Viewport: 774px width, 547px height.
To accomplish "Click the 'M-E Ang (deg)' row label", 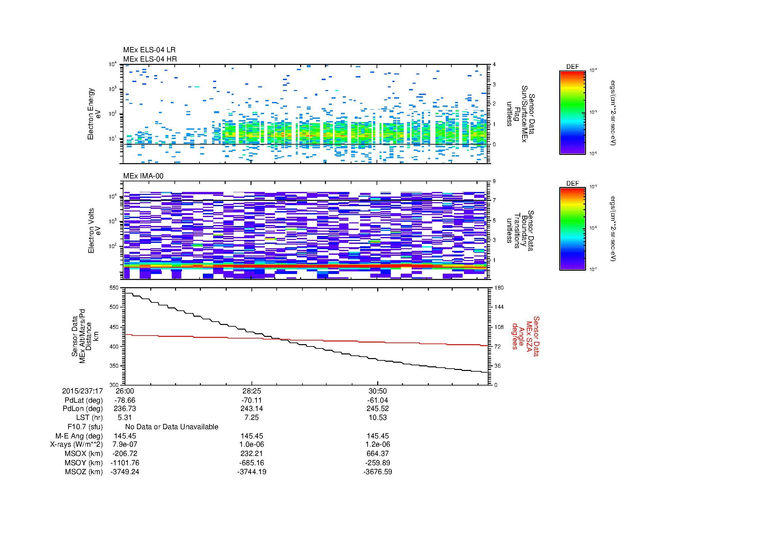I will 79,436.
